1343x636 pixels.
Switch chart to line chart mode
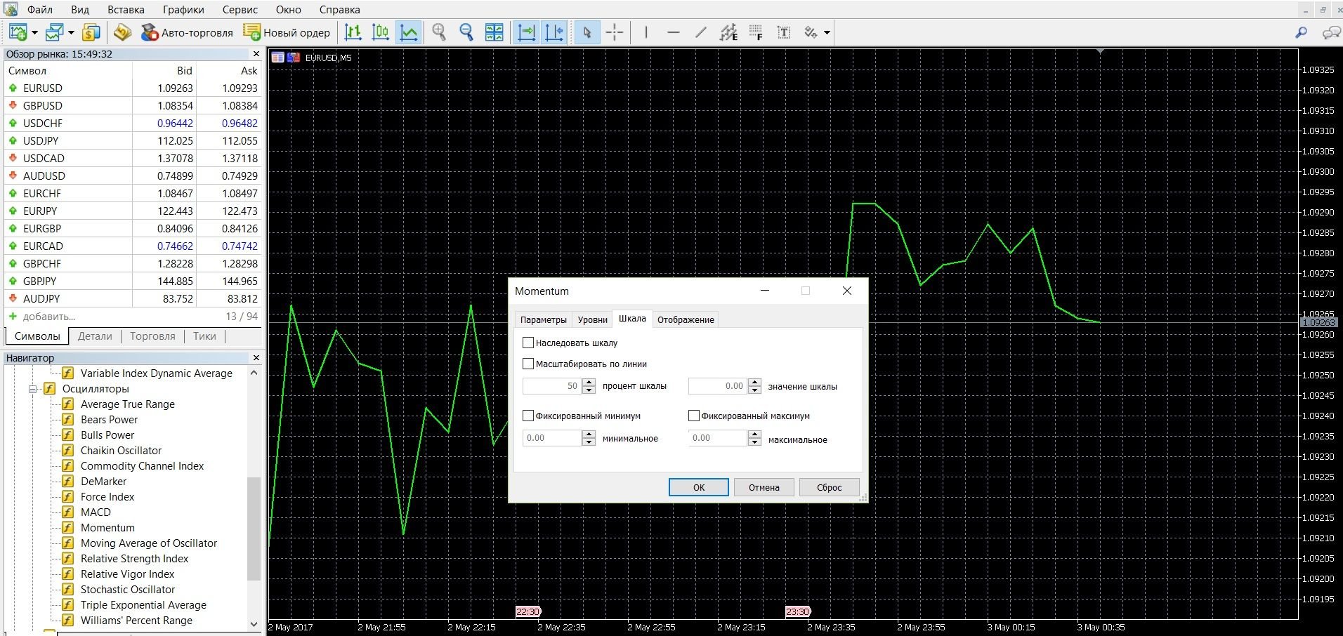[408, 32]
